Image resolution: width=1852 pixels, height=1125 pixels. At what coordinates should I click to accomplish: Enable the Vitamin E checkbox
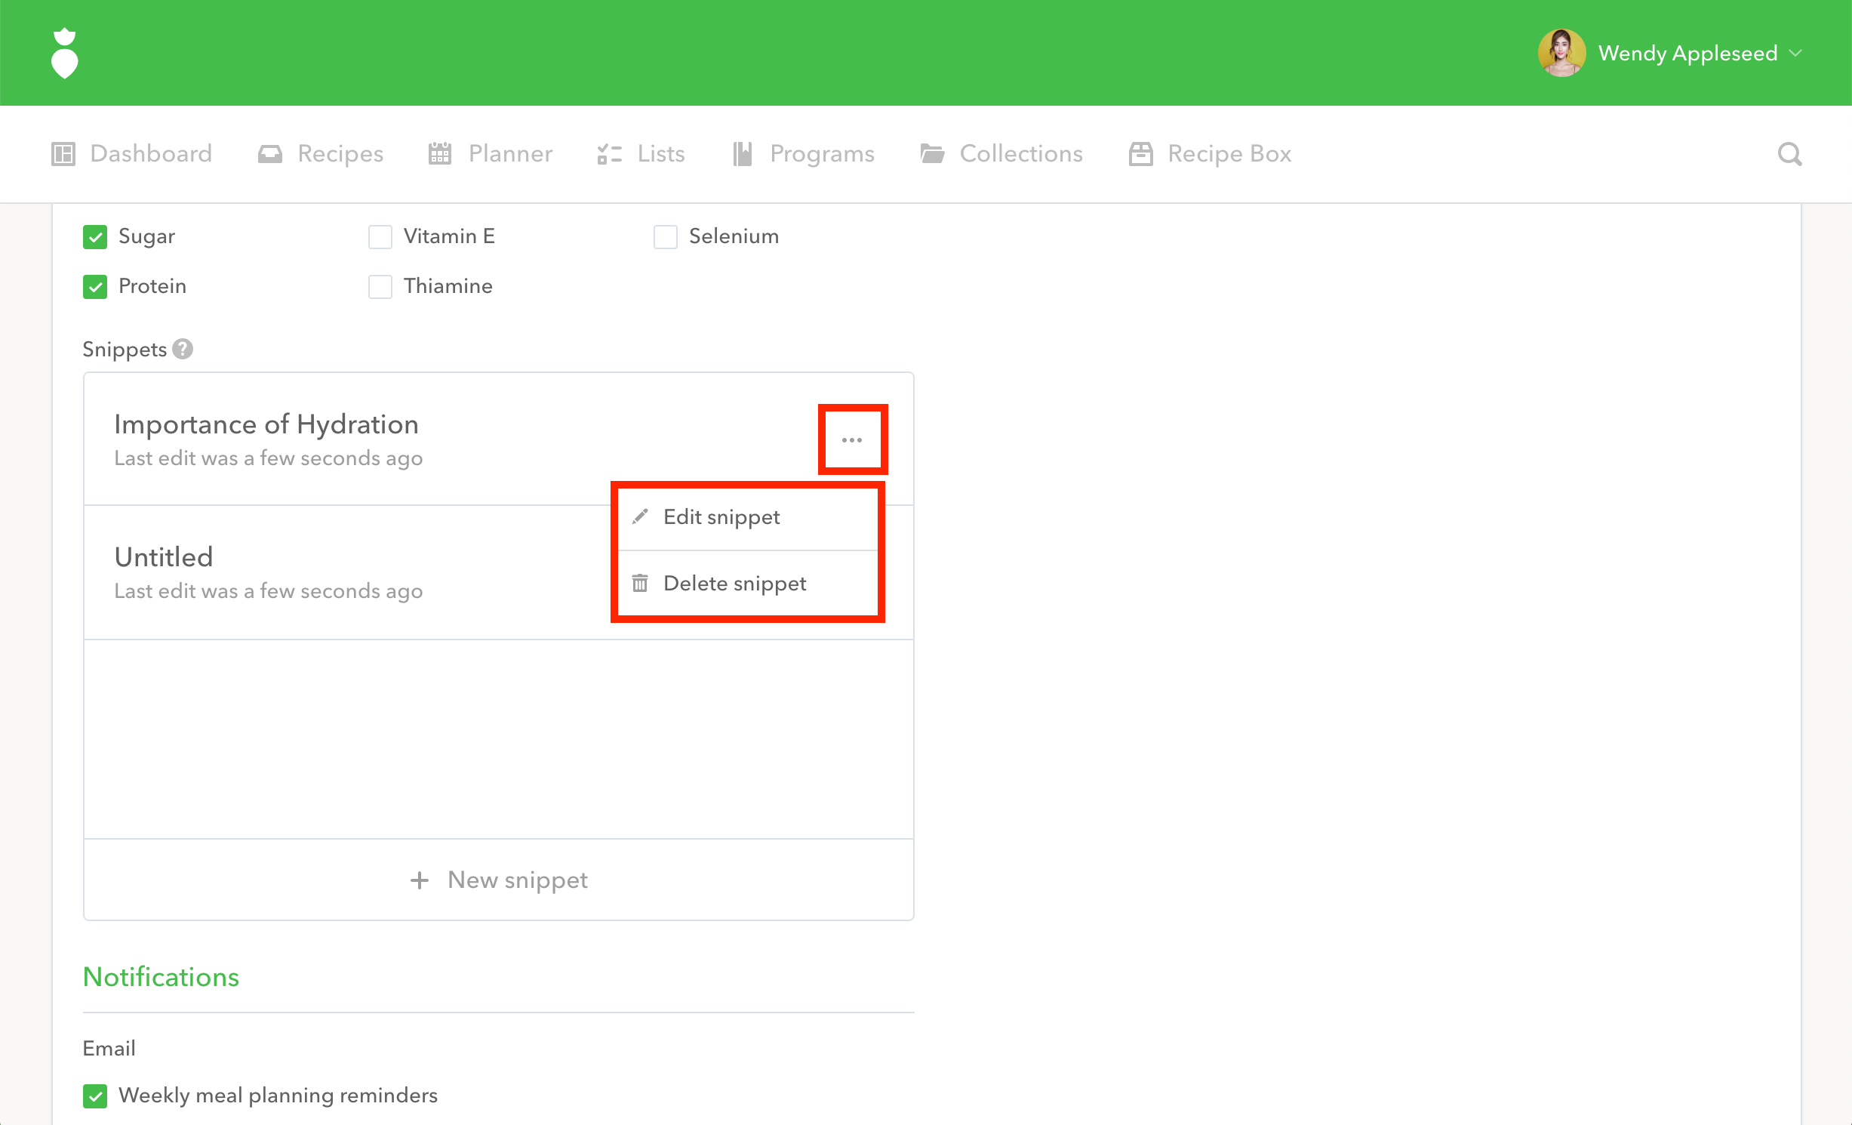point(380,237)
